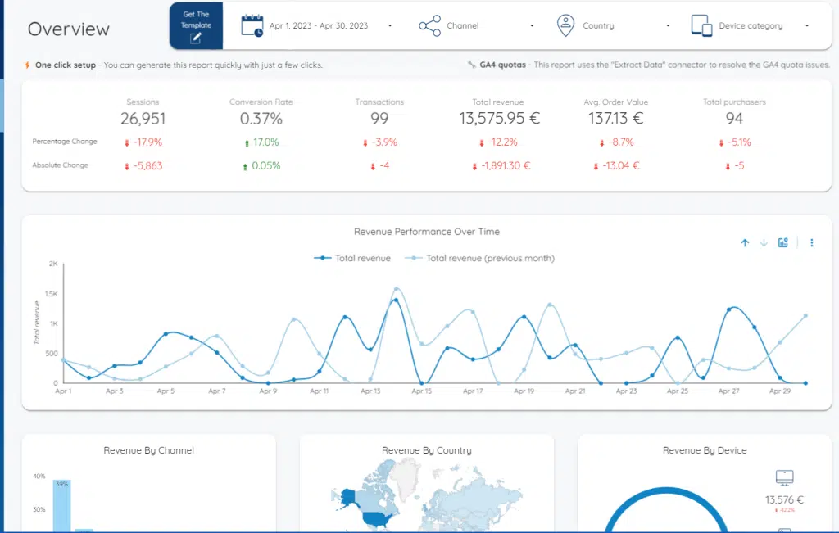Click the Sessions value 26,951
Screen dimensions: 839x533
(x=143, y=119)
